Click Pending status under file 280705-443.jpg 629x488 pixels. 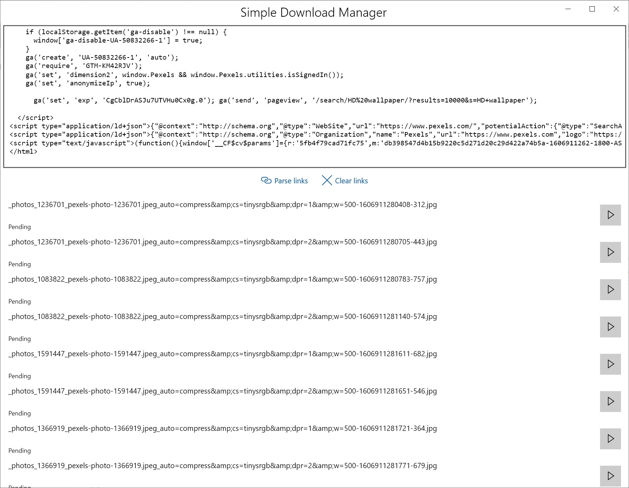pos(20,264)
